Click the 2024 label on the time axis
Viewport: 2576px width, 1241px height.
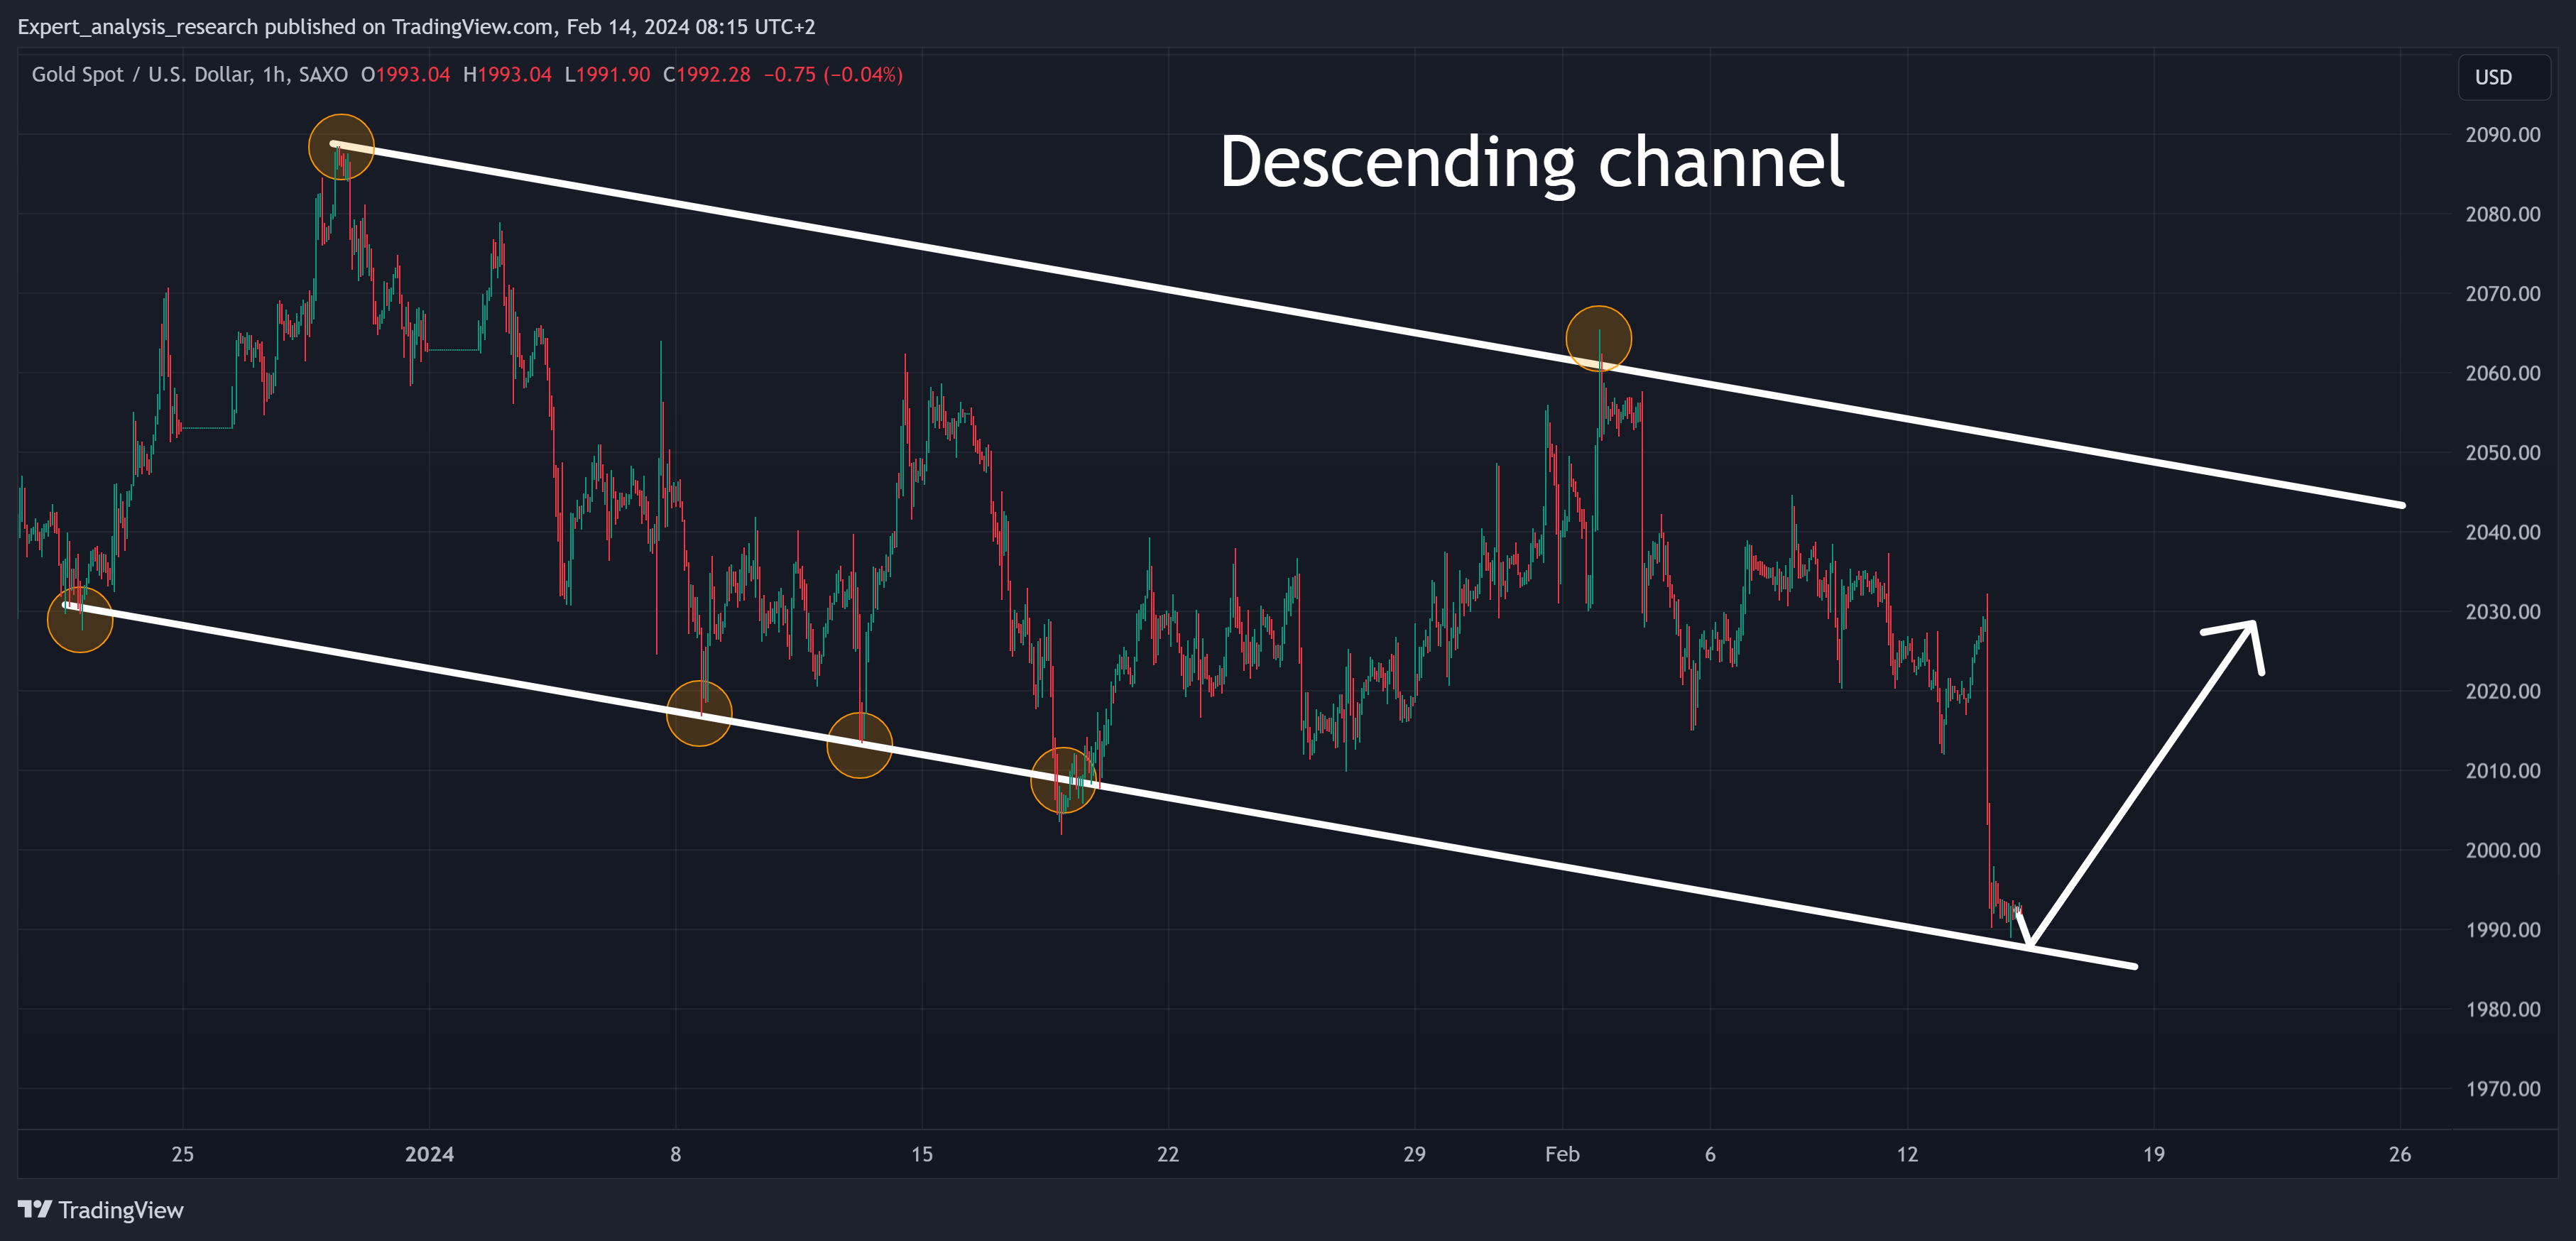pyautogui.click(x=429, y=1154)
